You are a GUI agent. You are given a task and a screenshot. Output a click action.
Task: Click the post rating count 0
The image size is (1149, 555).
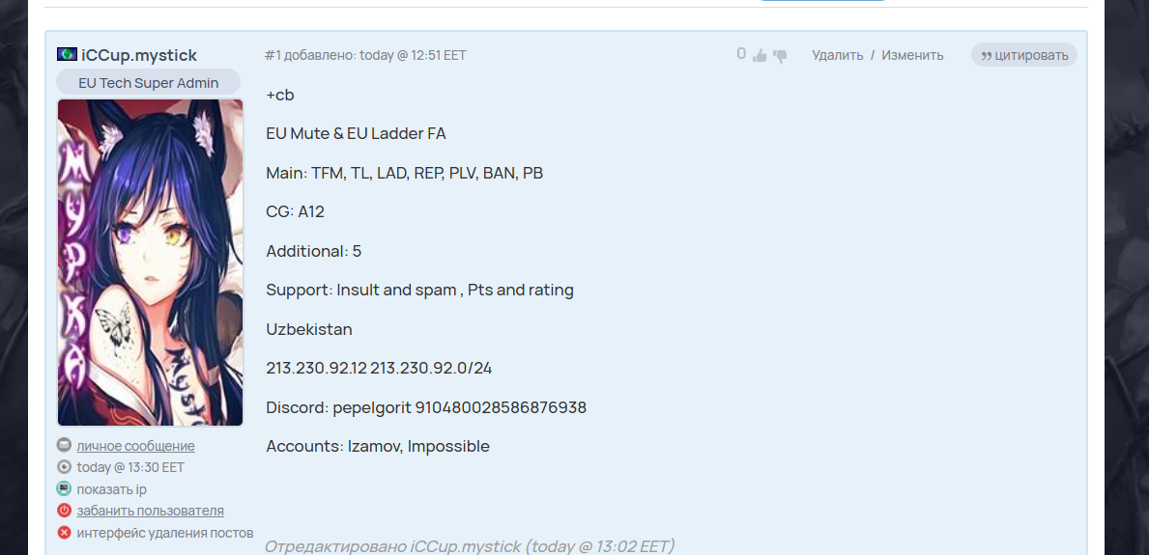741,54
